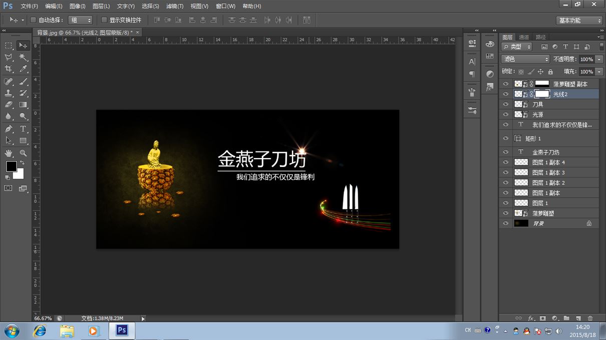Select the Crop tool

click(9, 69)
